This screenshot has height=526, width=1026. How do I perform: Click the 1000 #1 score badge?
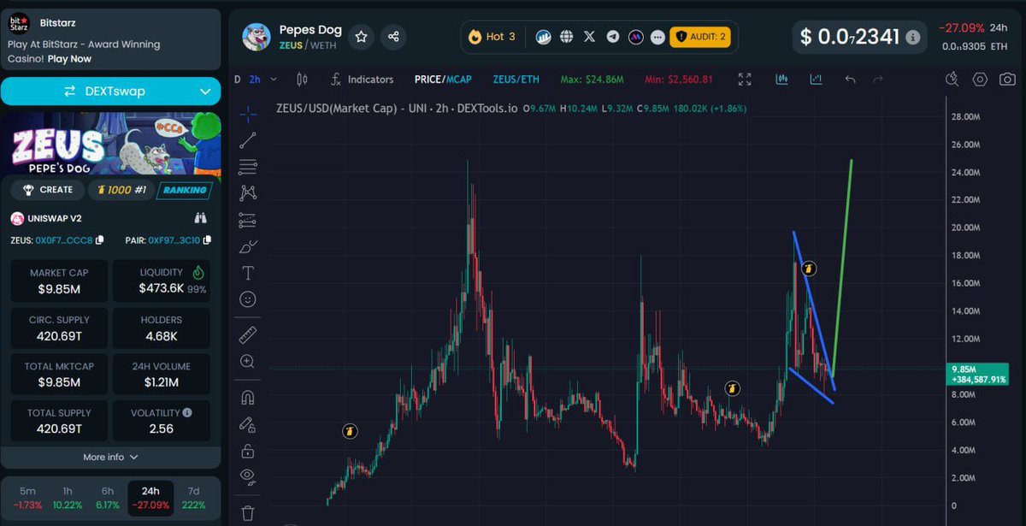[120, 190]
